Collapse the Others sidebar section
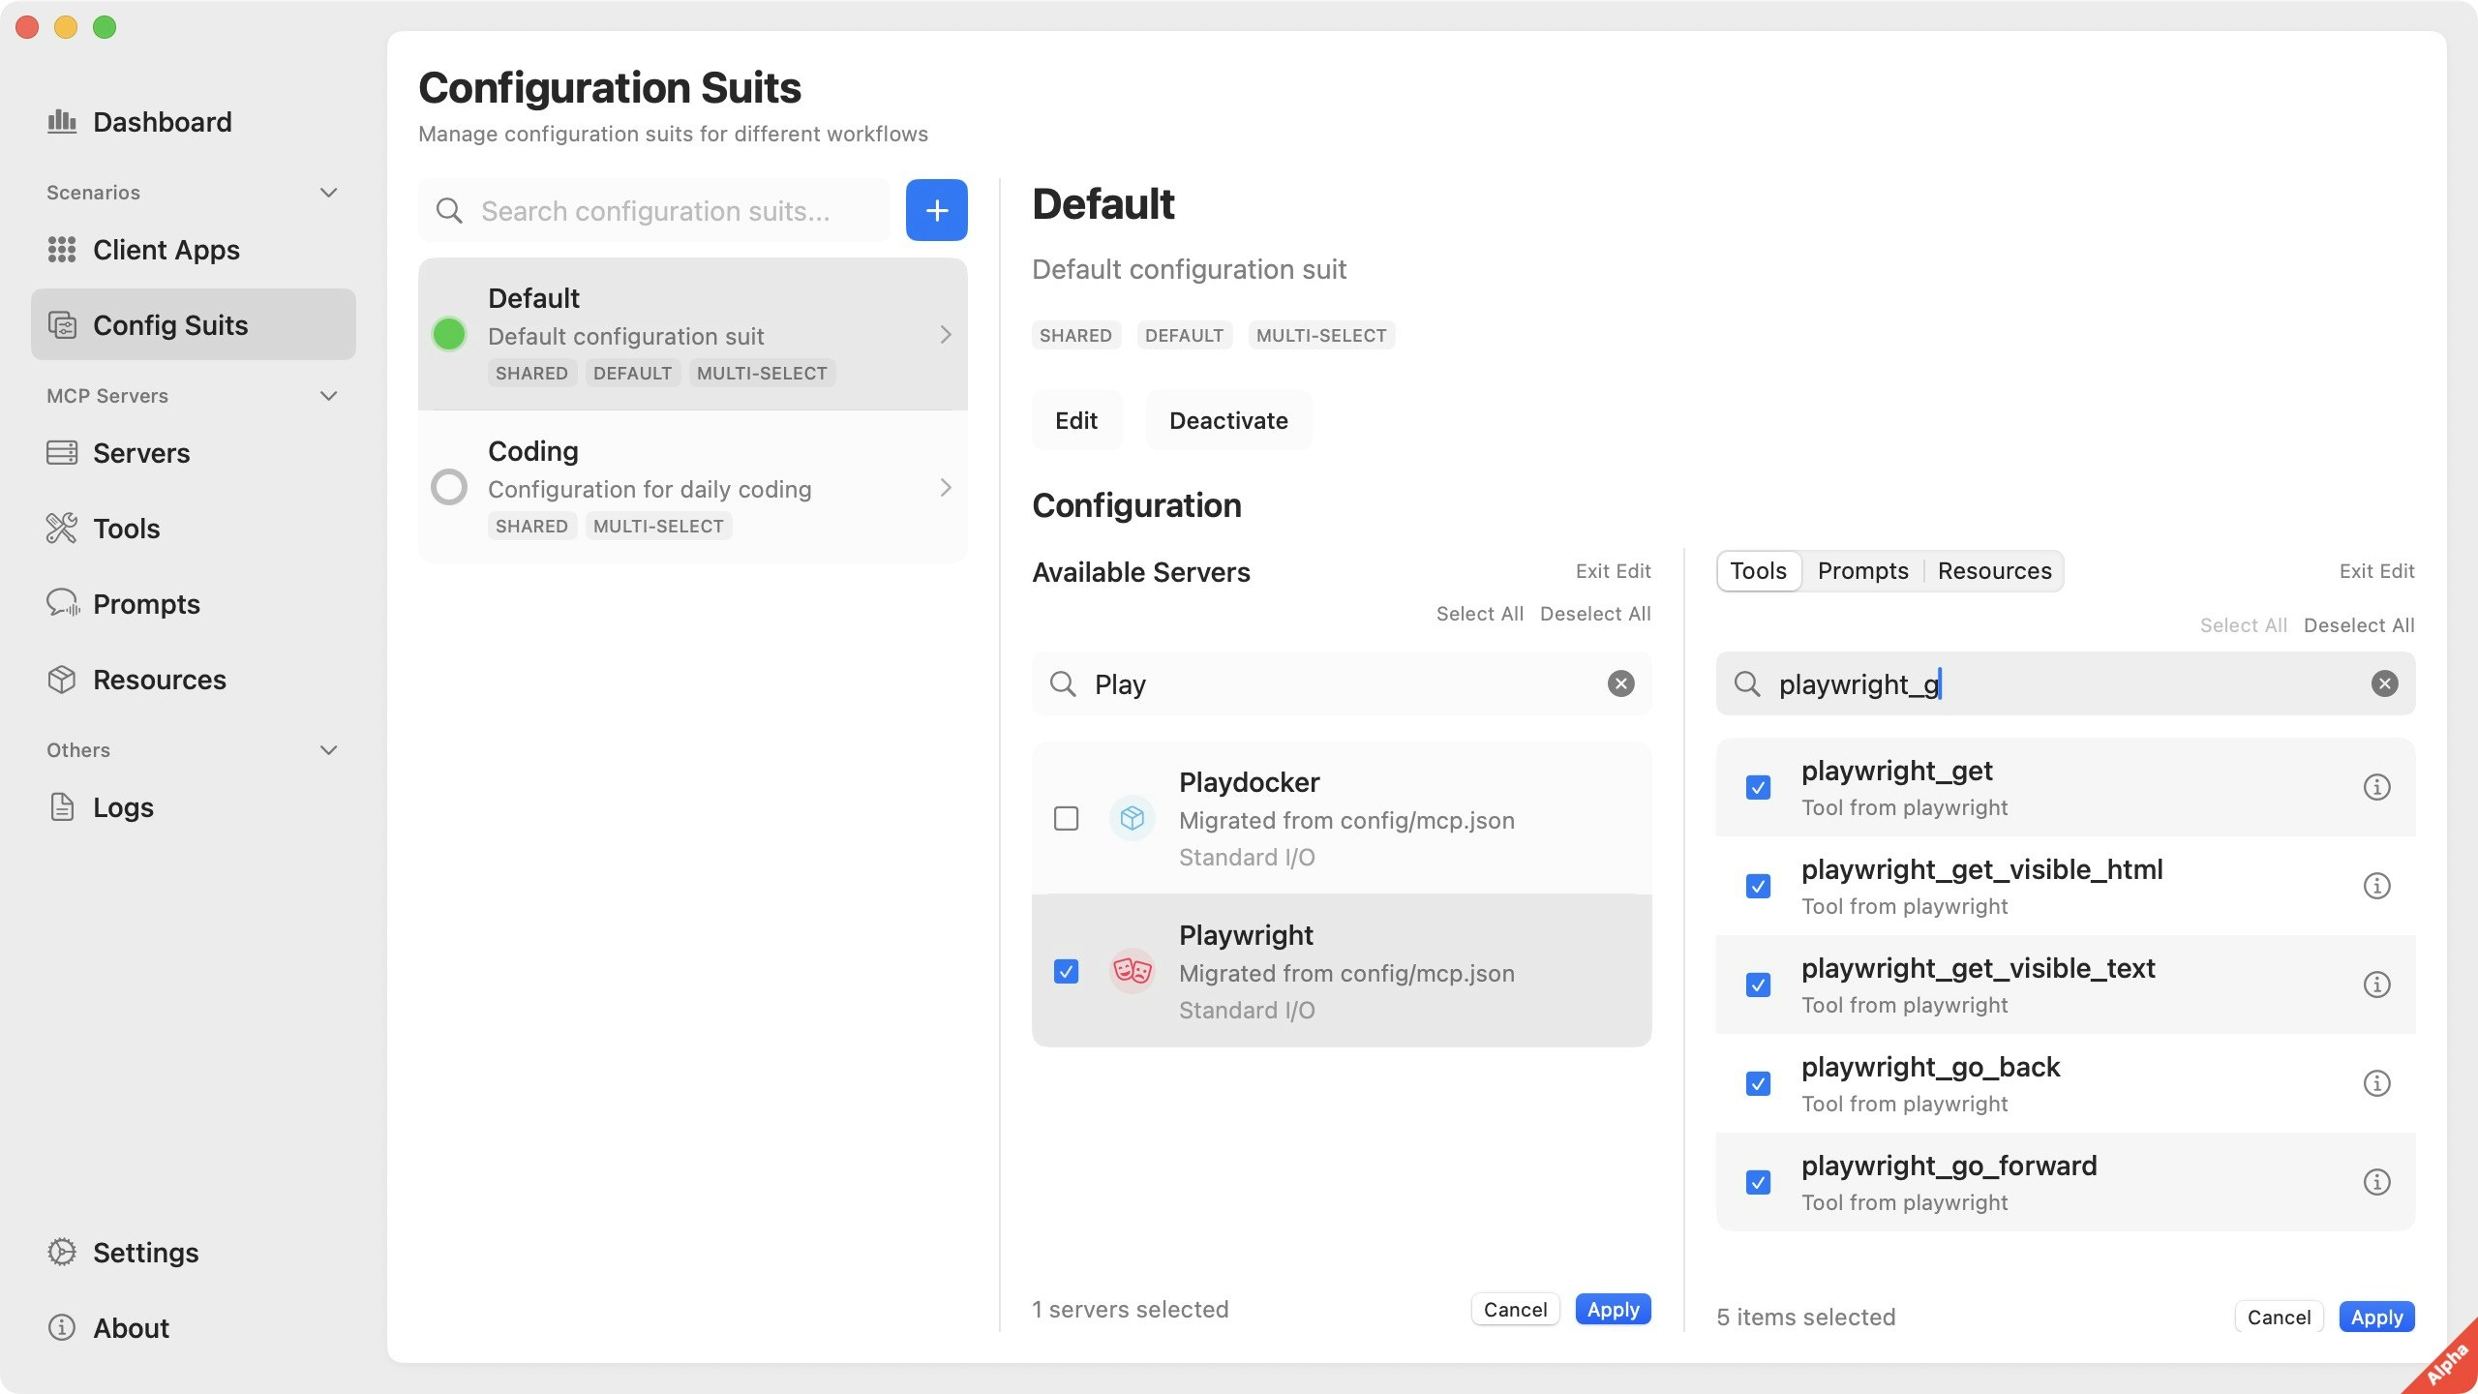 (329, 749)
